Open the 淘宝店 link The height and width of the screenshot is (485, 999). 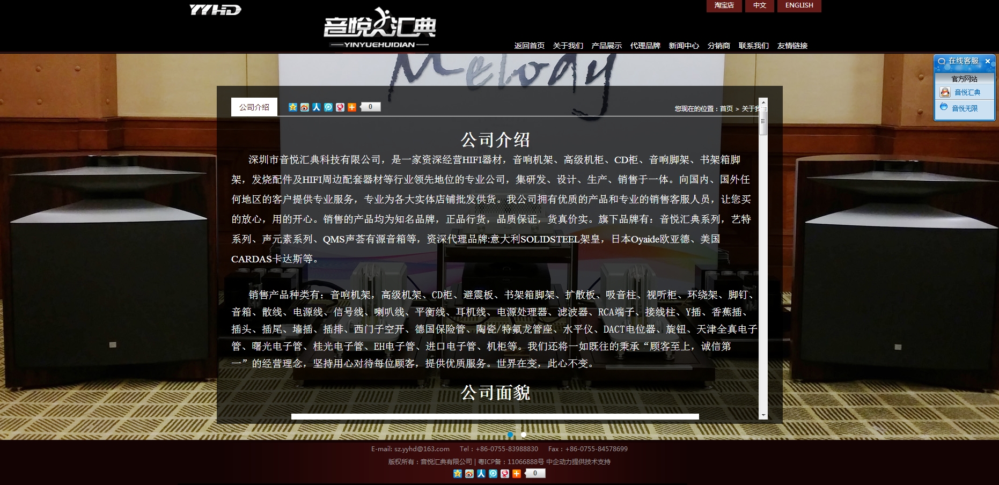(x=724, y=5)
